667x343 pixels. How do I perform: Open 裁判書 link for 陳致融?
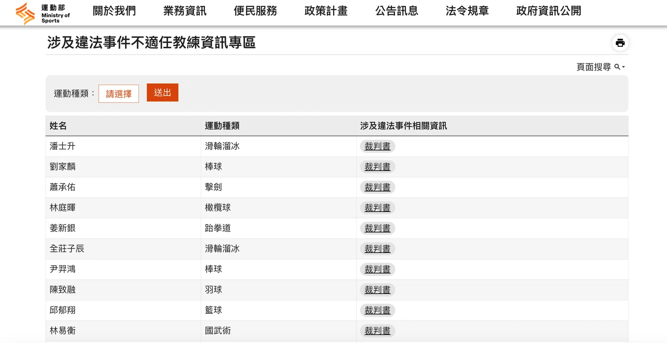tap(378, 290)
